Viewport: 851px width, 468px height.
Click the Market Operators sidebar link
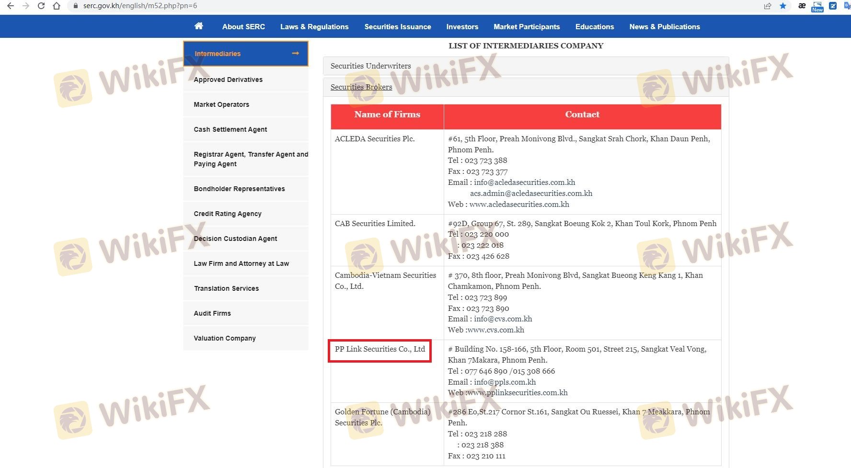[221, 104]
